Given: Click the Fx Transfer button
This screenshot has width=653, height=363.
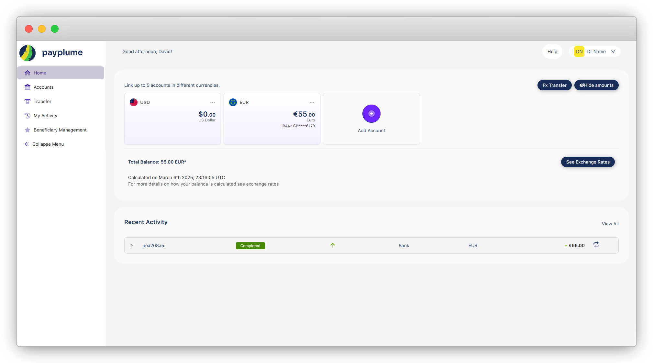Looking at the screenshot, I should (x=554, y=85).
